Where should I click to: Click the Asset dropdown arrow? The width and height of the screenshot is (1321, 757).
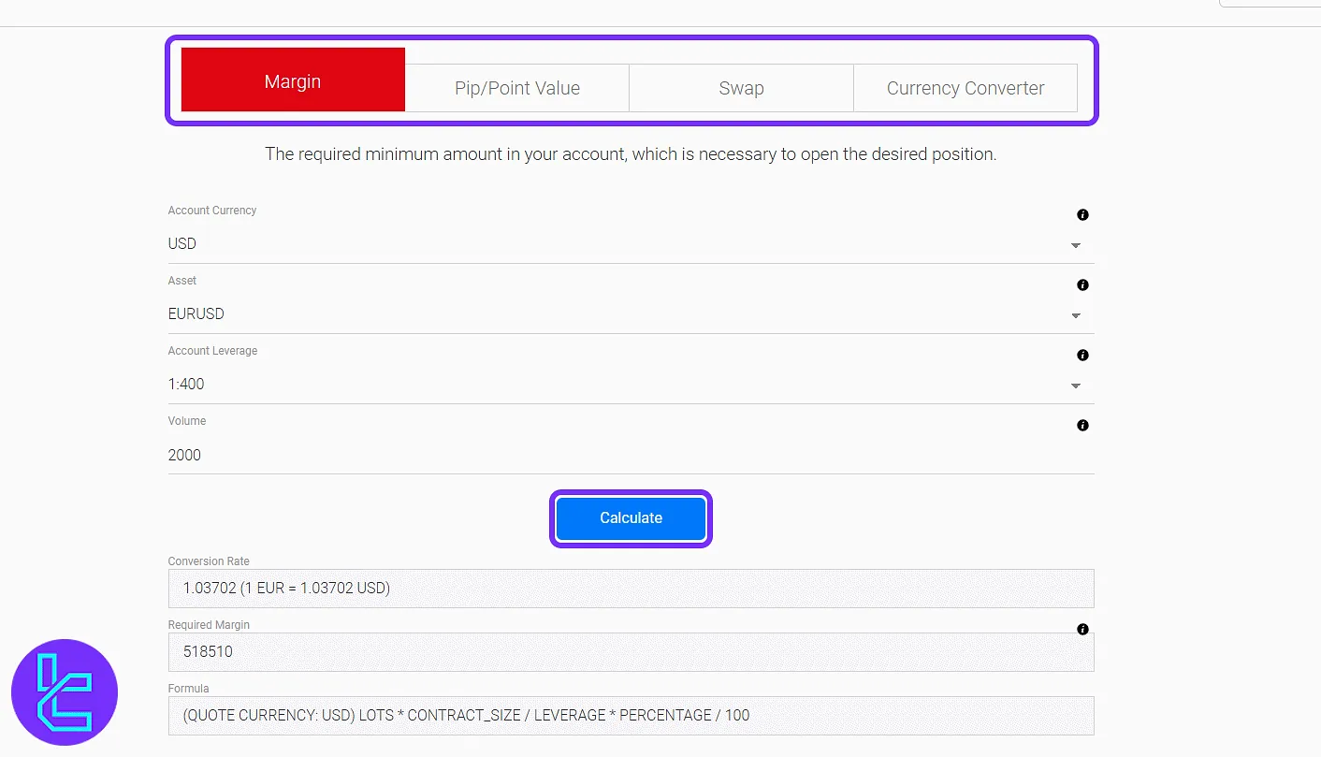click(1076, 315)
